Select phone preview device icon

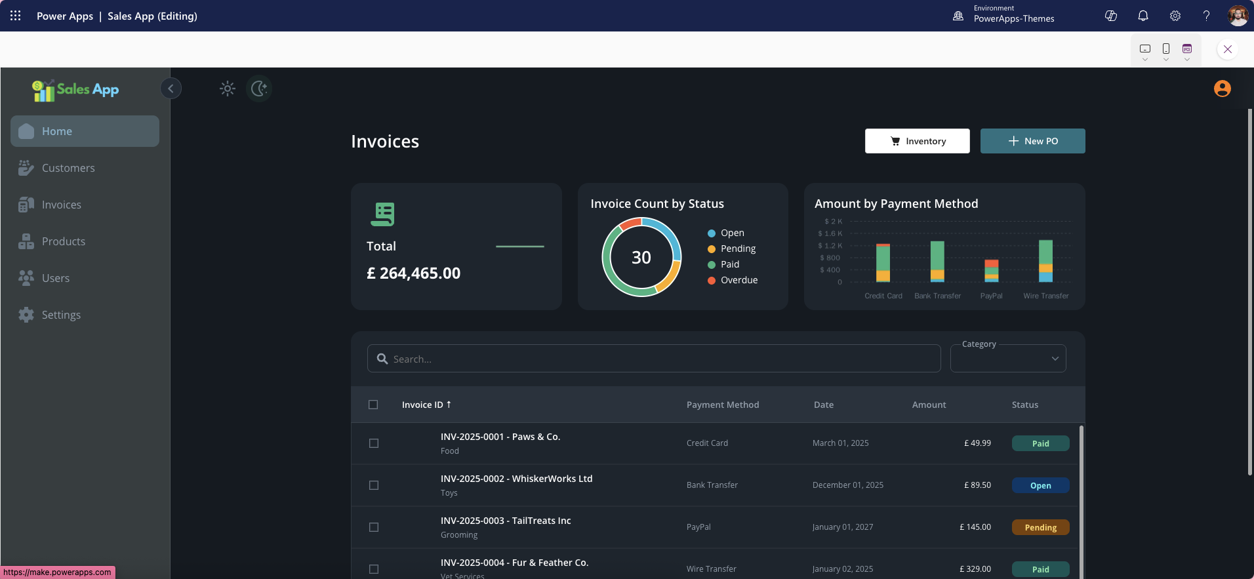tap(1166, 49)
